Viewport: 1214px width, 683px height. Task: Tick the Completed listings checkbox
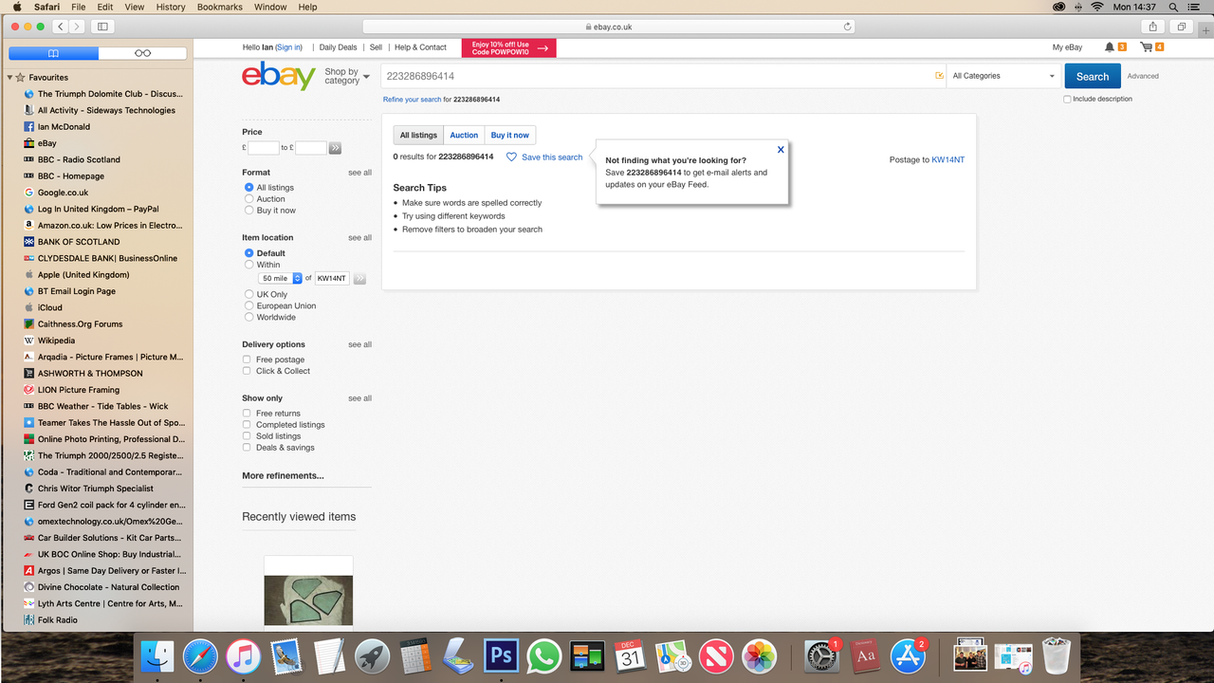pos(247,425)
